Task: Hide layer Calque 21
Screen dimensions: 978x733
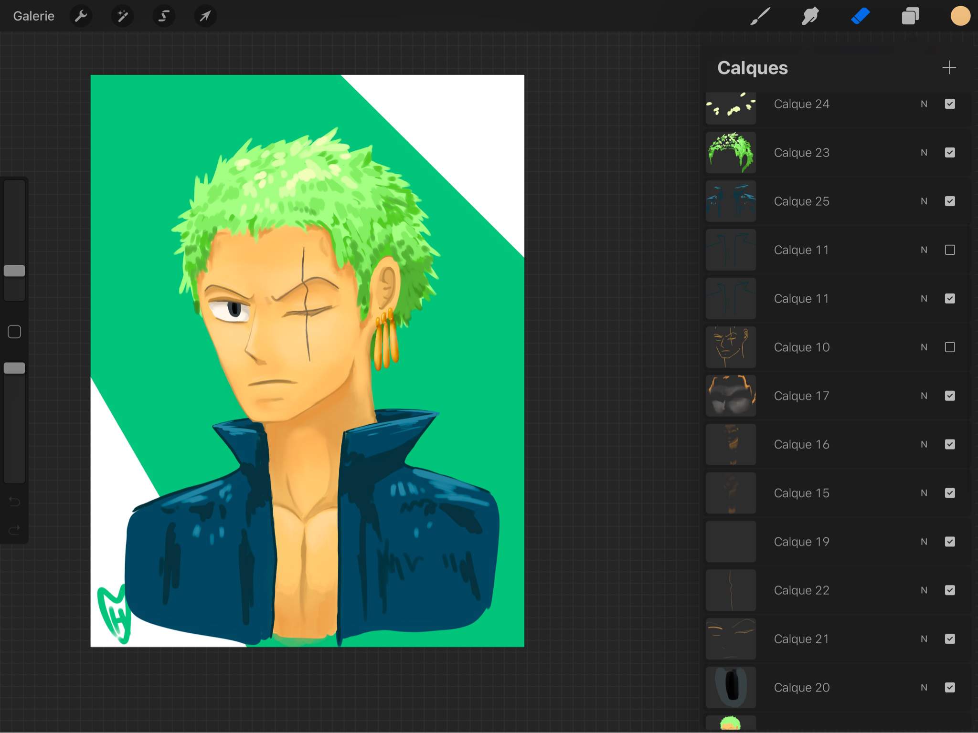Action: point(950,639)
